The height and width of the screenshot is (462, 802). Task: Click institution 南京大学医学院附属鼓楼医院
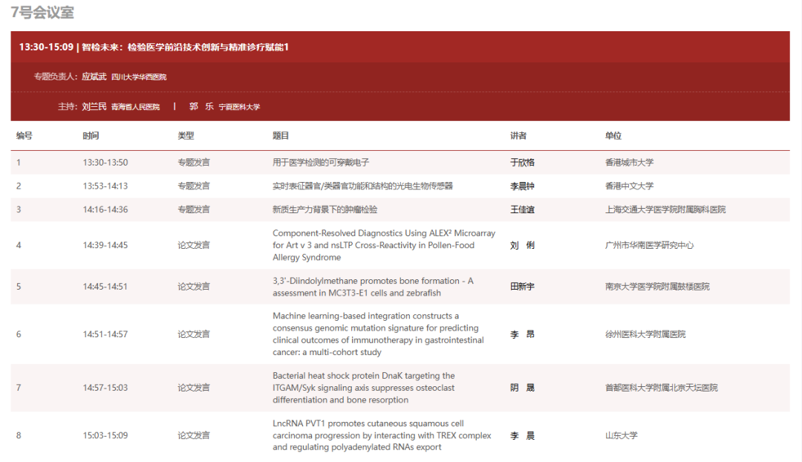coord(657,287)
